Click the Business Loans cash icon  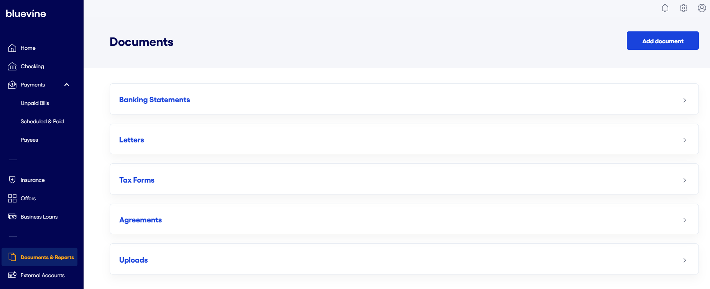[x=12, y=217]
